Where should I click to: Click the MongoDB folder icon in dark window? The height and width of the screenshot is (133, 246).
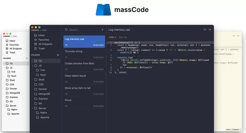pos(36,94)
